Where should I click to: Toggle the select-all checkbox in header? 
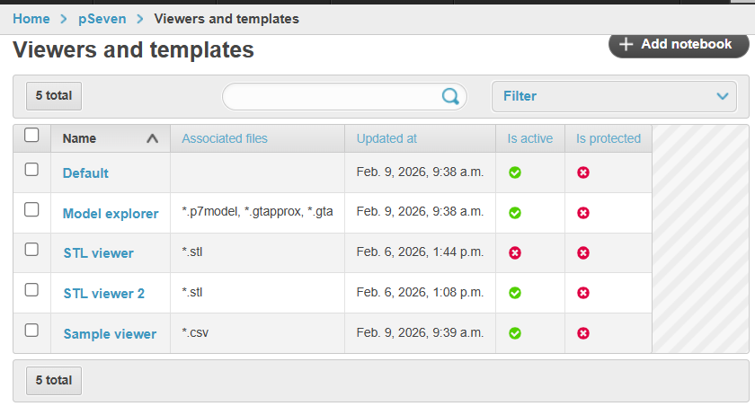pos(31,136)
